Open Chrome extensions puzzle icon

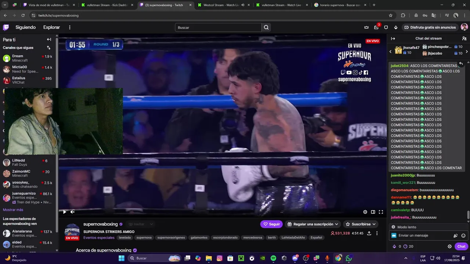point(403,15)
